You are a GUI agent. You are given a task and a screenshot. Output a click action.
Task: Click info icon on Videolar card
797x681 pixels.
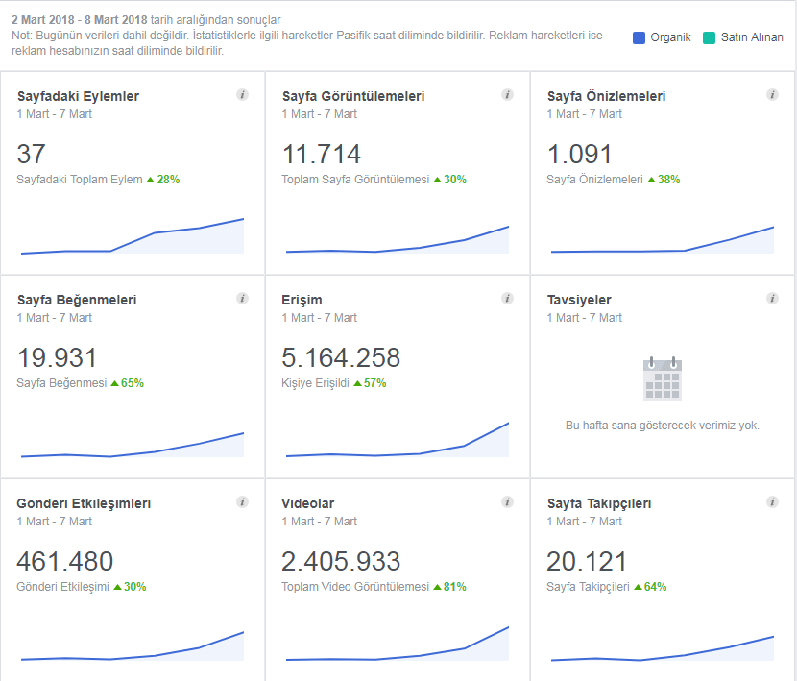[507, 502]
